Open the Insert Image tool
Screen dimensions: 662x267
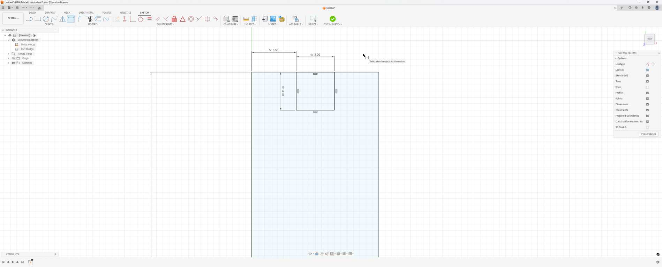(x=273, y=19)
